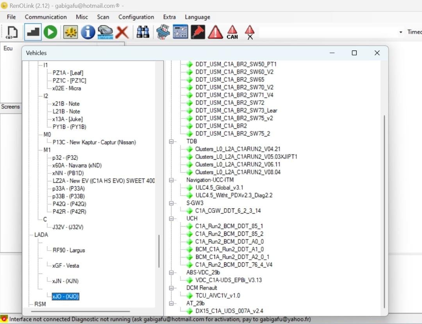
Task: Open the toolbar combo box dropdown
Action: [401, 32]
